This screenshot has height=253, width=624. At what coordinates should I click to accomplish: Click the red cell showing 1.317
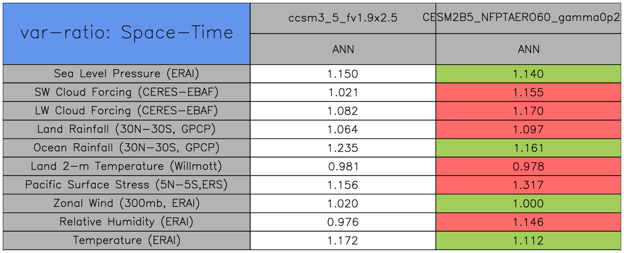pyautogui.click(x=529, y=185)
